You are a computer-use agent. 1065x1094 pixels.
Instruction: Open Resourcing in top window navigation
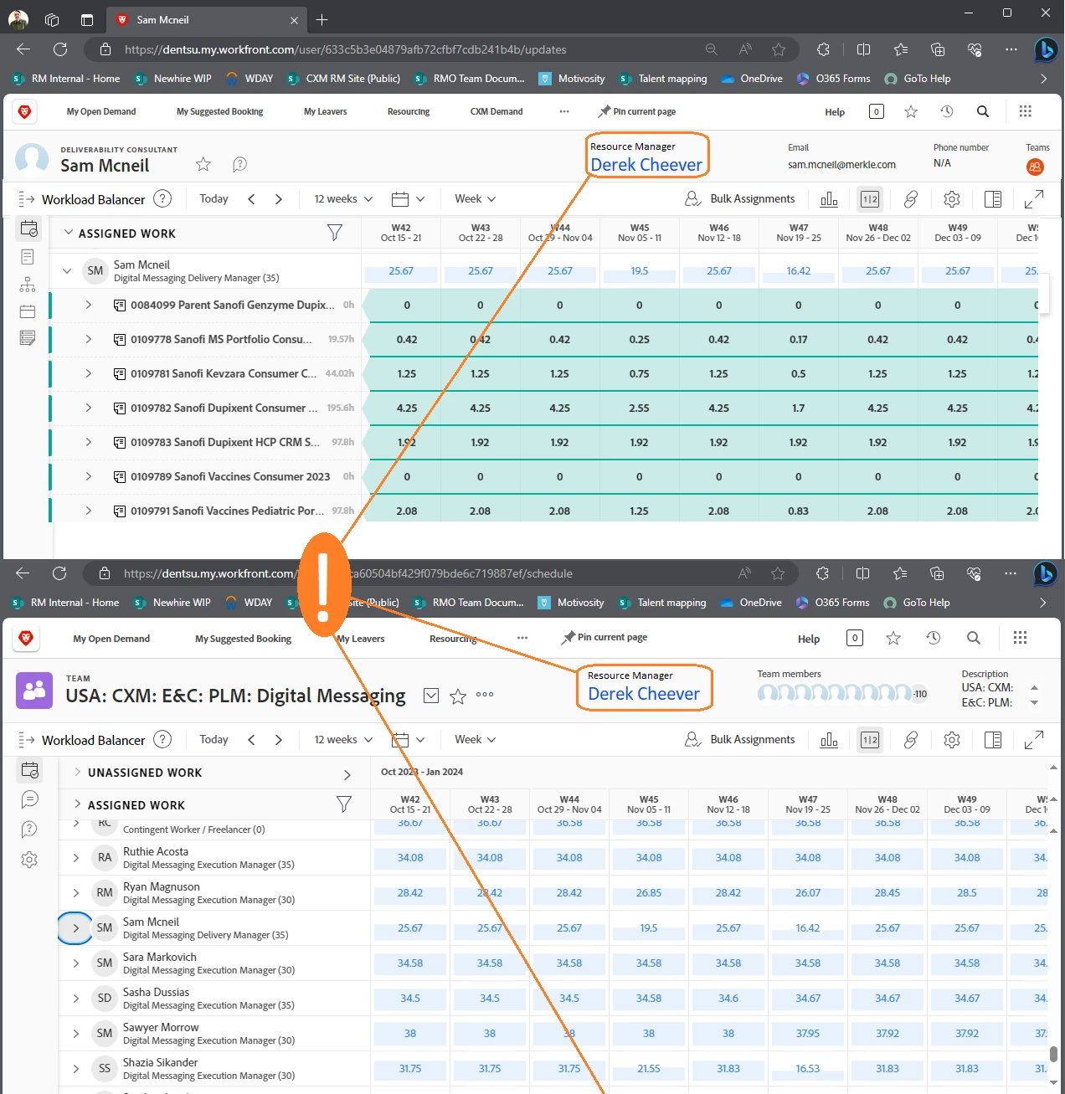click(409, 111)
